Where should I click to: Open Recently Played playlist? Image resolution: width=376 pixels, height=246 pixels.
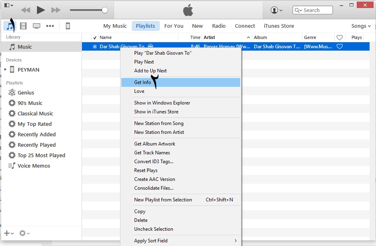coord(37,145)
